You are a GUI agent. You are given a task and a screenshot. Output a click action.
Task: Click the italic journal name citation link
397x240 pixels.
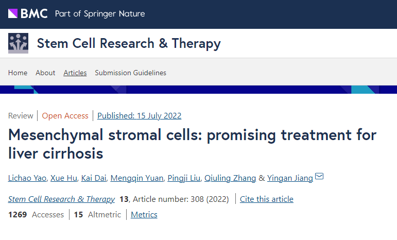point(61,199)
